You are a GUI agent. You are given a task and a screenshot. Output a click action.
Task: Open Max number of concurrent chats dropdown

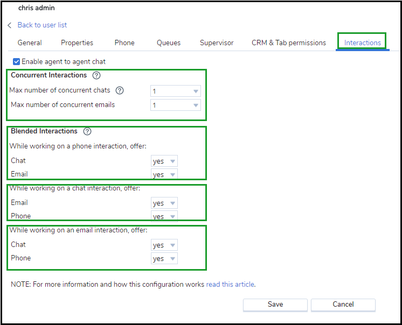[x=176, y=91]
